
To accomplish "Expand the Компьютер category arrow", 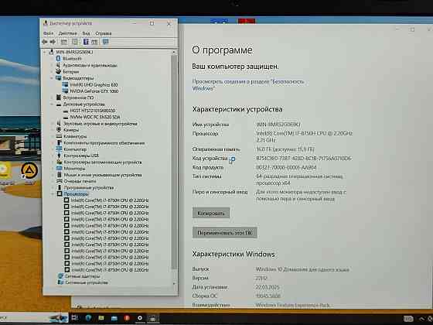I will click(53, 149).
